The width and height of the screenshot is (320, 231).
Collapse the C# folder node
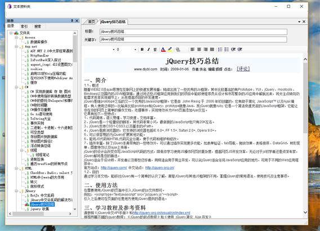coord(16,87)
